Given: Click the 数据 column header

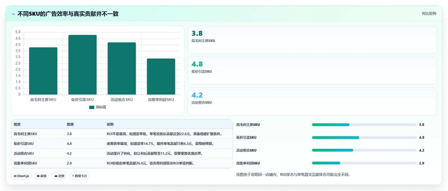Looking at the screenshot, I should click(x=70, y=124).
